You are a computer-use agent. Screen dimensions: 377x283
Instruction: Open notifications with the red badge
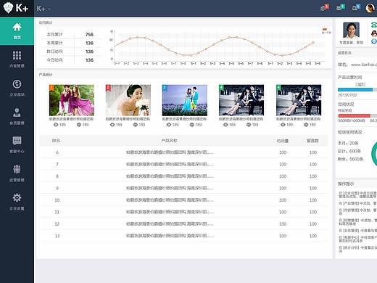pyautogui.click(x=325, y=7)
